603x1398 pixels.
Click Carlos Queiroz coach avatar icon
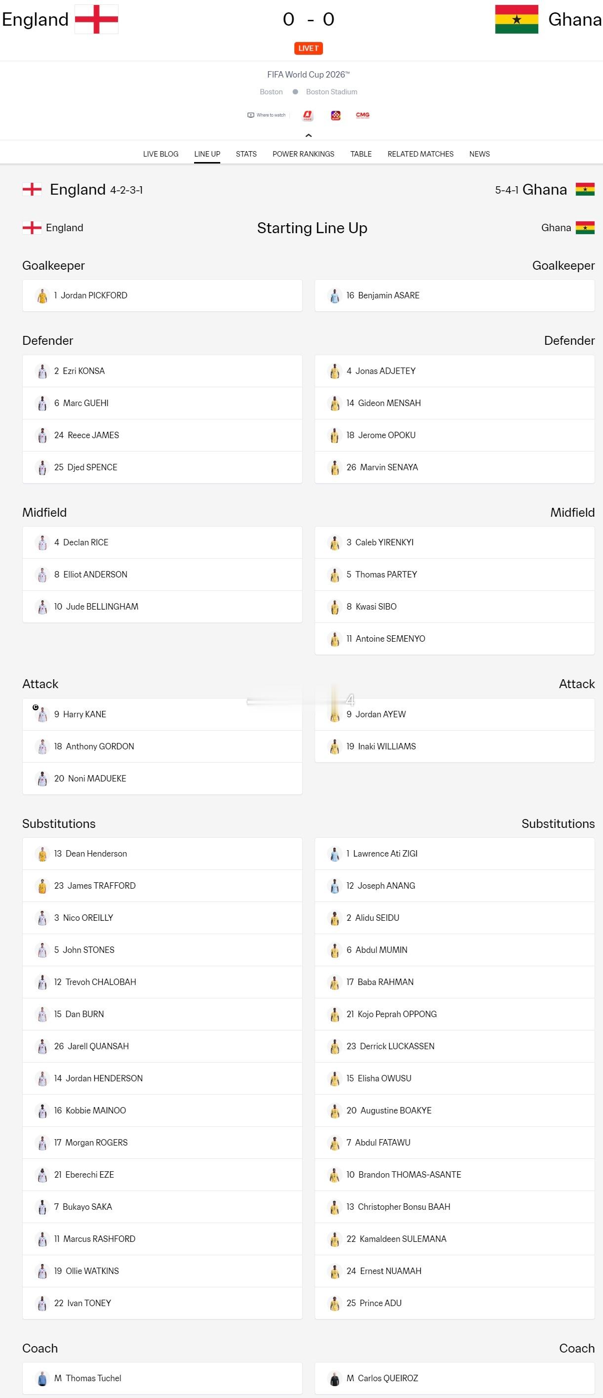point(335,1378)
